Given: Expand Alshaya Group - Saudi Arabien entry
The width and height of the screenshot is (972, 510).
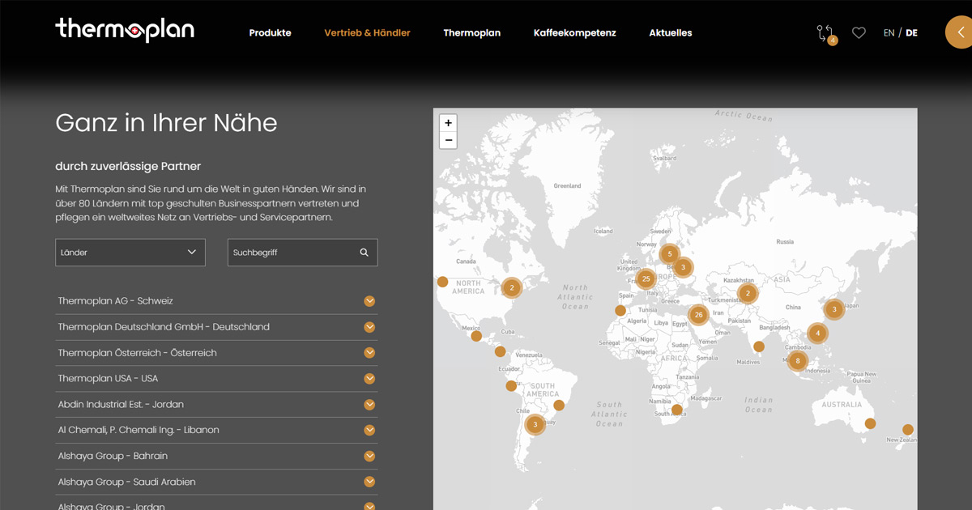Looking at the screenshot, I should coord(370,482).
